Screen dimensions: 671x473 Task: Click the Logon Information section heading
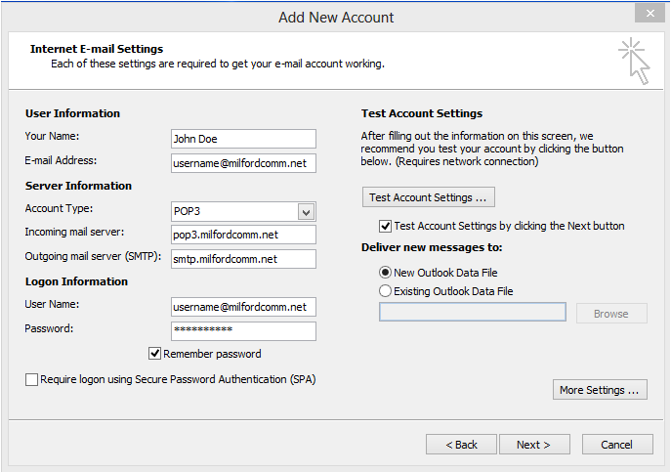coord(76,281)
